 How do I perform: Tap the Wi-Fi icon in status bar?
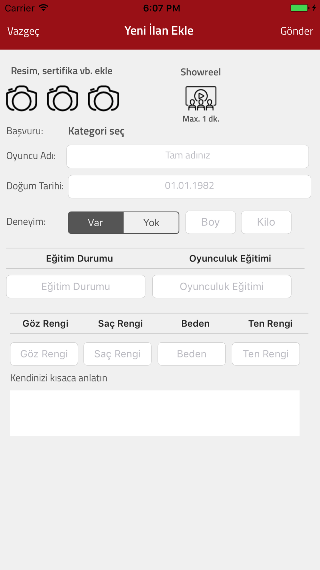(x=44, y=8)
